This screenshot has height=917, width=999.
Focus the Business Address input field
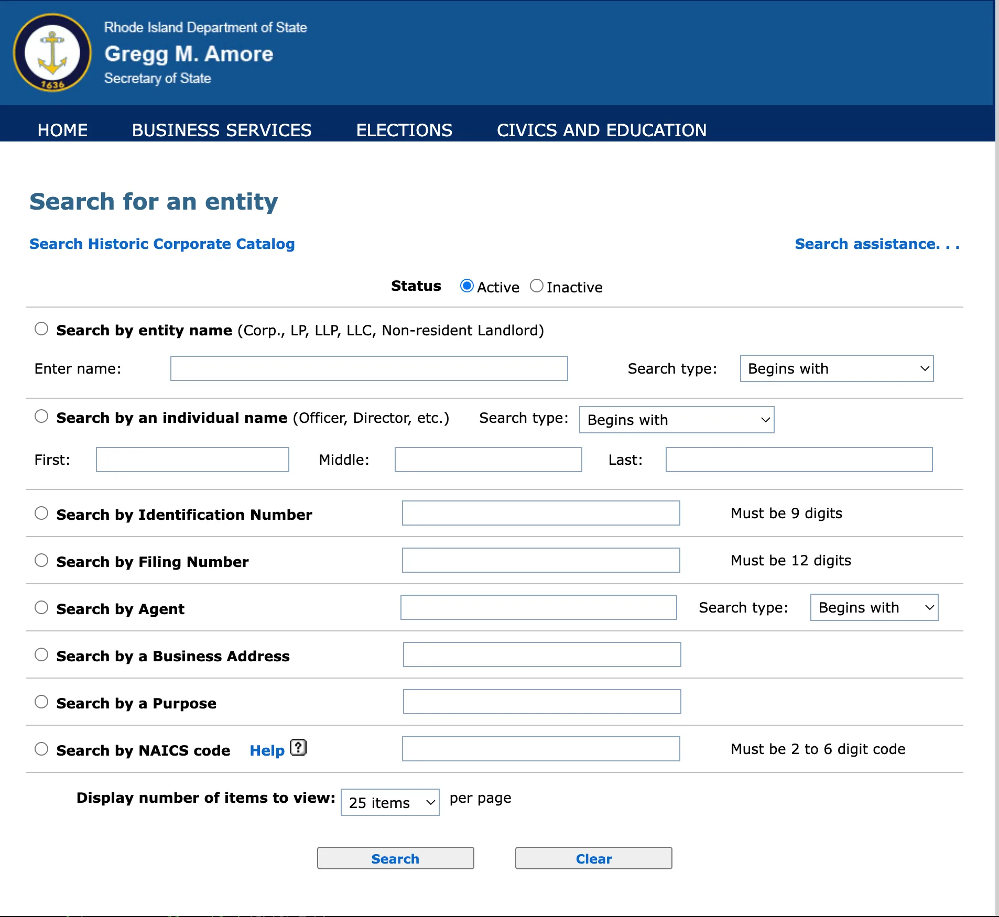coord(542,654)
